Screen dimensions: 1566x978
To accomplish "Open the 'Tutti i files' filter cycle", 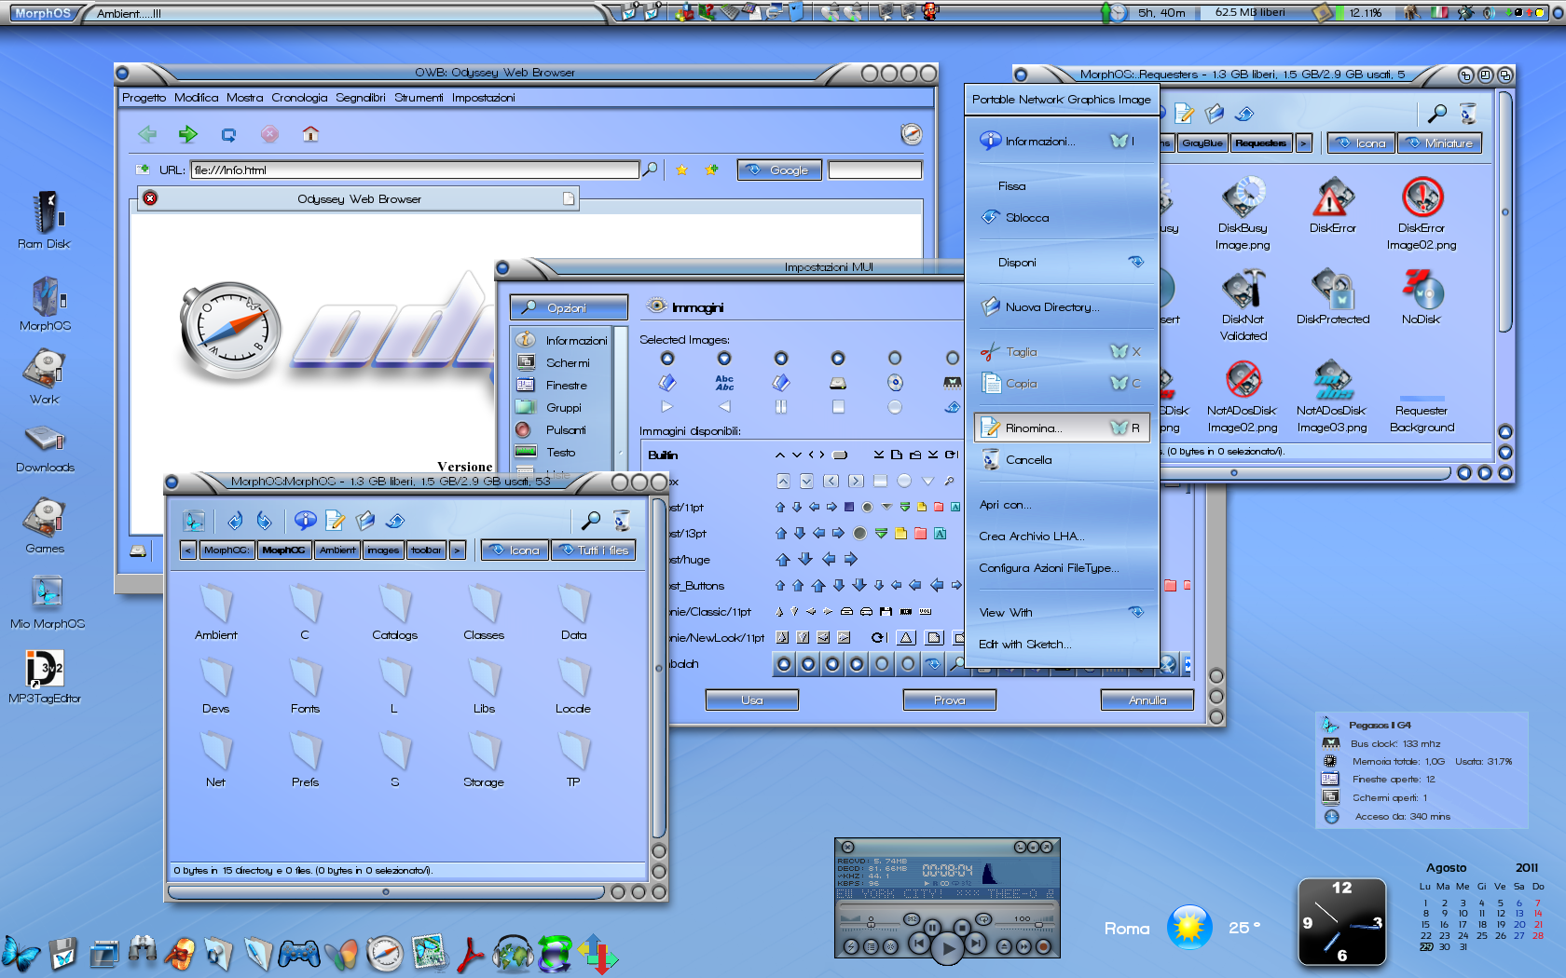I will tap(594, 550).
